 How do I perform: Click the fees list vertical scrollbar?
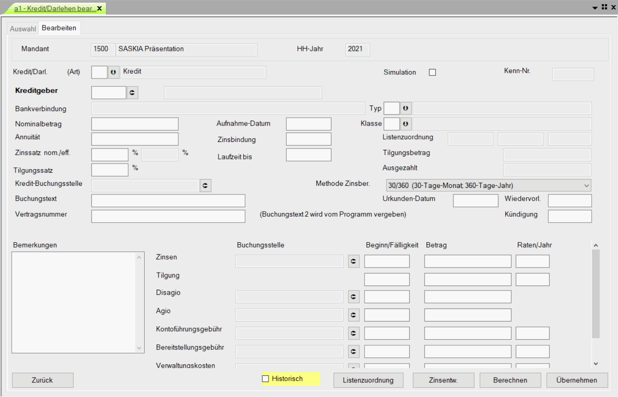[595, 293]
